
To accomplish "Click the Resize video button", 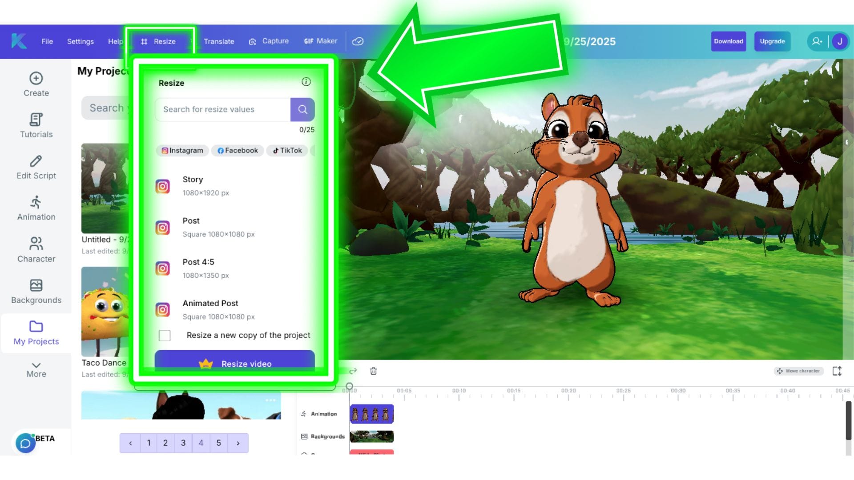I will coord(235,362).
